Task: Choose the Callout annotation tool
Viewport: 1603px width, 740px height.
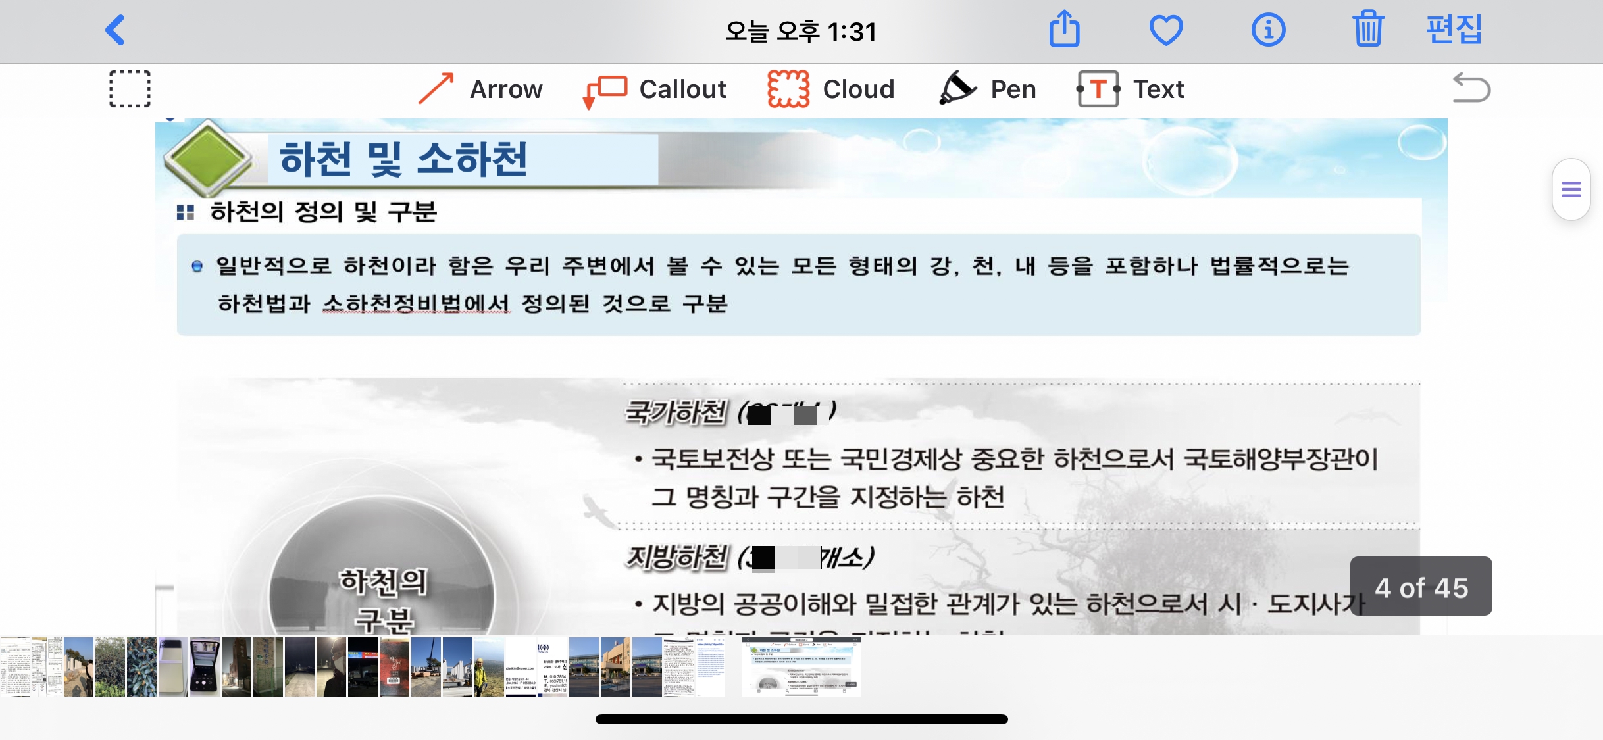Action: tap(655, 89)
